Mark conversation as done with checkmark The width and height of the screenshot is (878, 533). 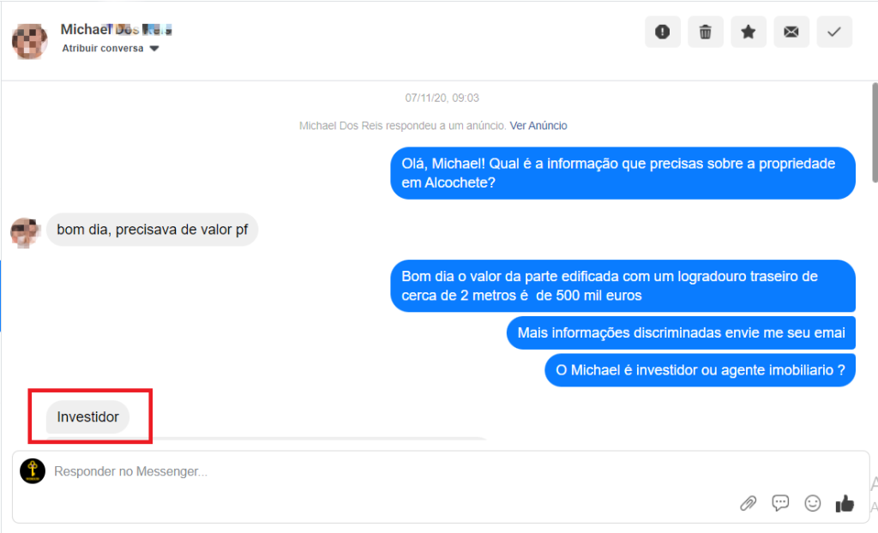[834, 32]
